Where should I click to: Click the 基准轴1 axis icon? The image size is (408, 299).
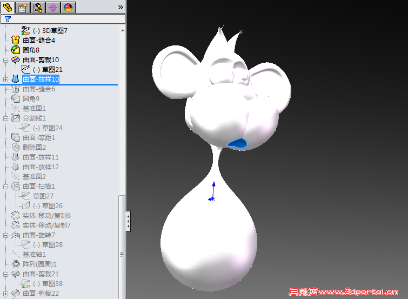coord(16,255)
